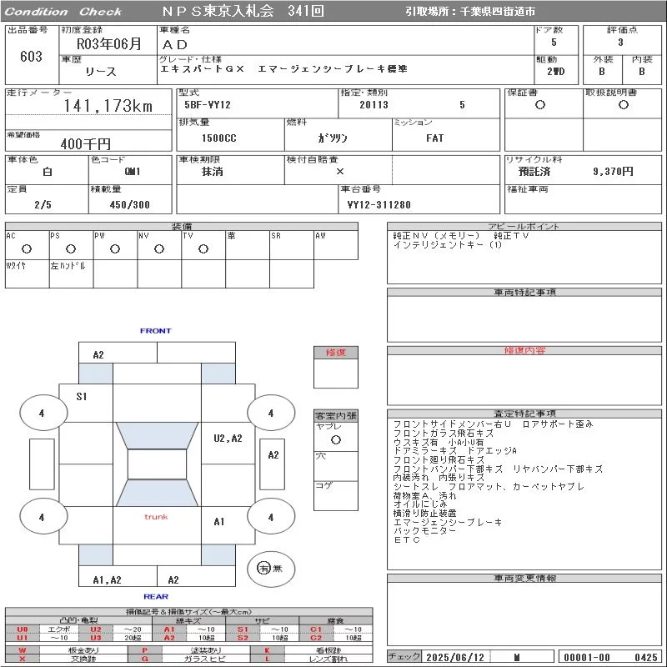
Task: Select the Wタイヤ equipment cell
Action: coord(28,274)
